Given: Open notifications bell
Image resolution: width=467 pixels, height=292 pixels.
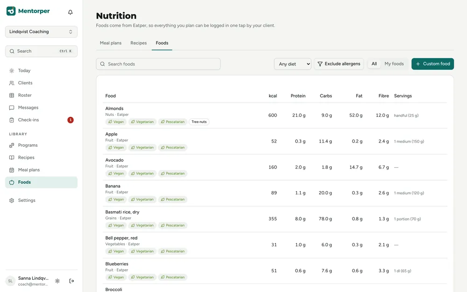Looking at the screenshot, I should [x=71, y=12].
